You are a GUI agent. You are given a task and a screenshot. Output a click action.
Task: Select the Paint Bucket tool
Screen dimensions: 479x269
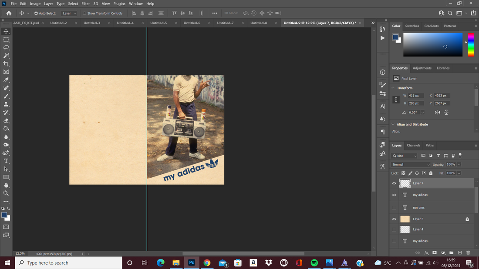coord(6,128)
